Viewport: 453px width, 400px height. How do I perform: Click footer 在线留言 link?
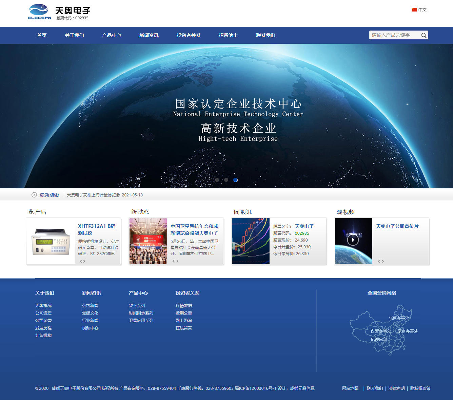(184, 328)
